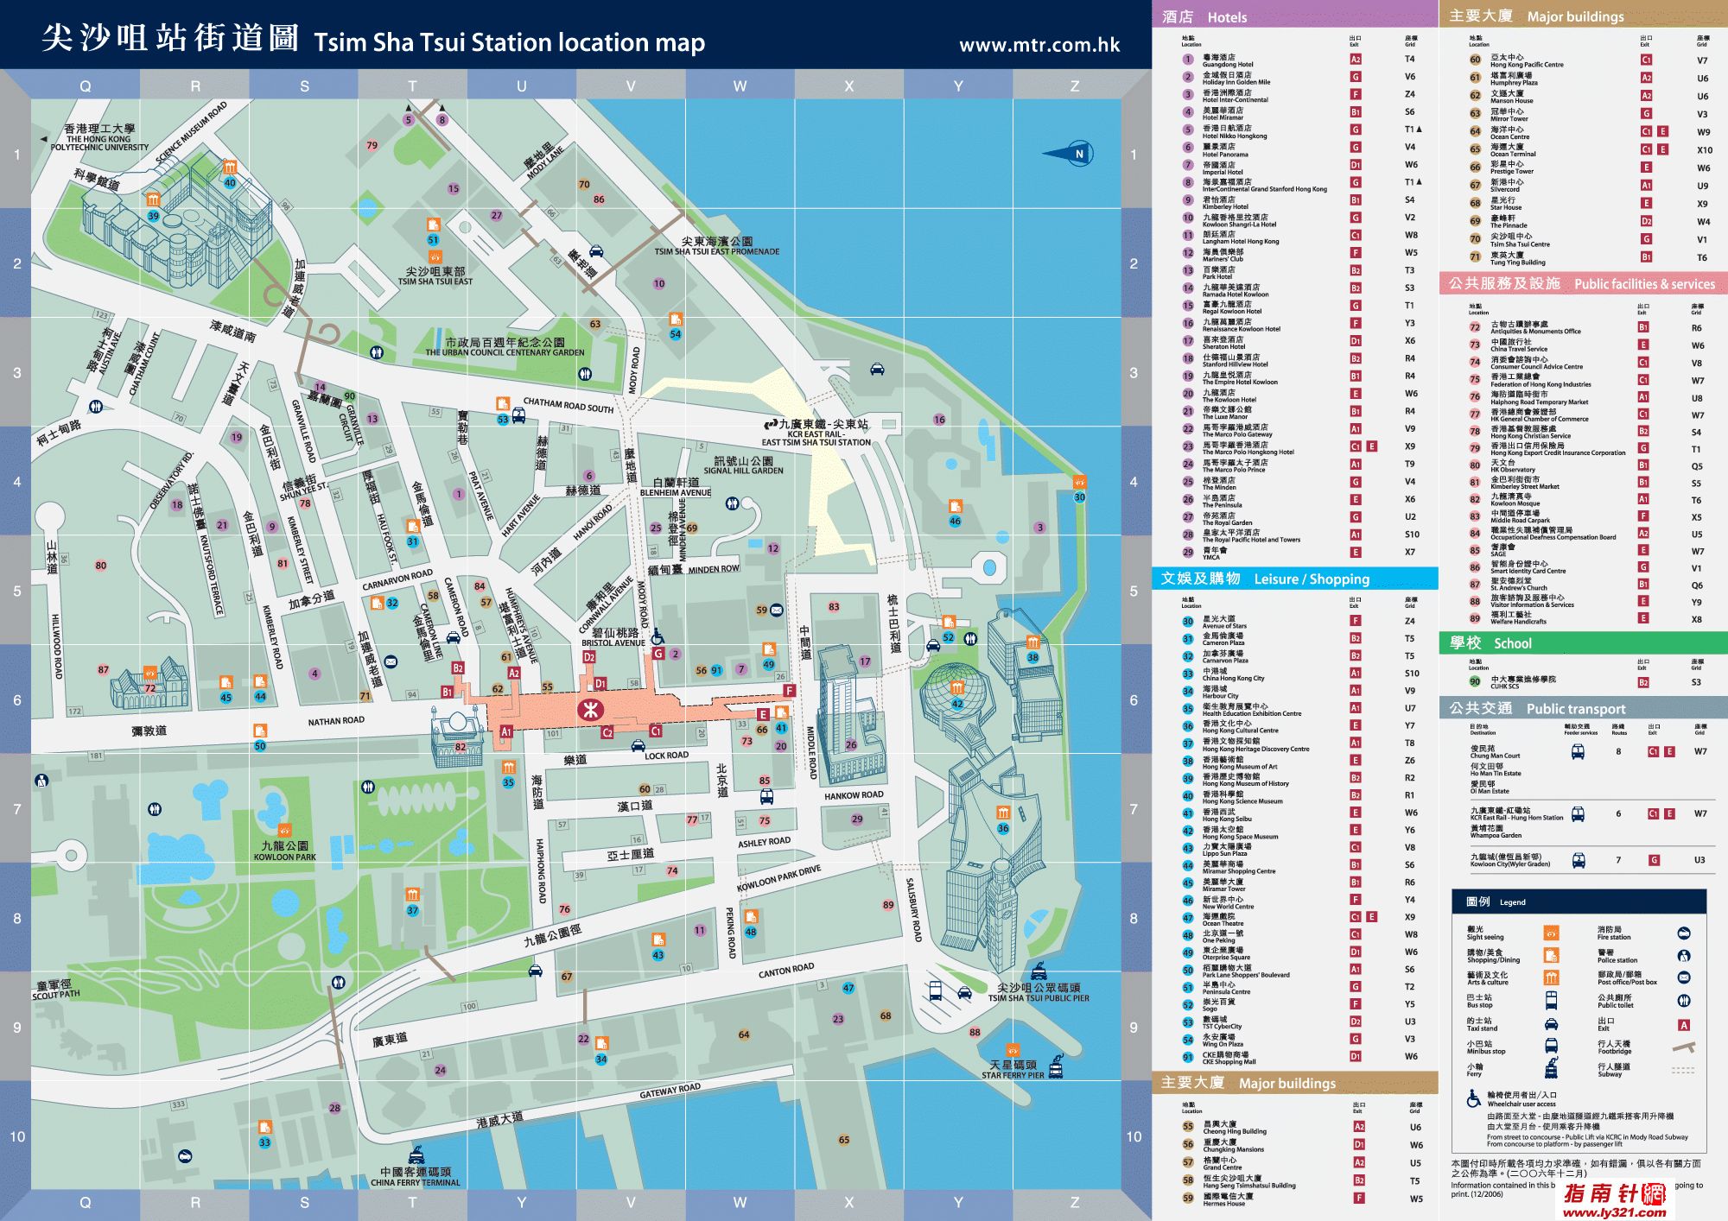The height and width of the screenshot is (1221, 1728).
Task: Click the MTR logo on the station concourse
Action: point(591,710)
